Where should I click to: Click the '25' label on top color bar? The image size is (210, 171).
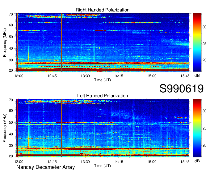(x=204, y=44)
